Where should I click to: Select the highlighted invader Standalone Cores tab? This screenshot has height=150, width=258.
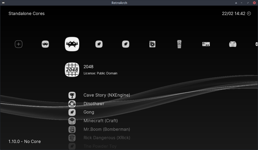pyautogui.click(x=72, y=44)
